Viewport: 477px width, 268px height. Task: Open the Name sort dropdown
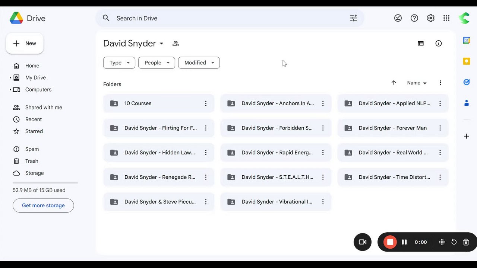417,83
